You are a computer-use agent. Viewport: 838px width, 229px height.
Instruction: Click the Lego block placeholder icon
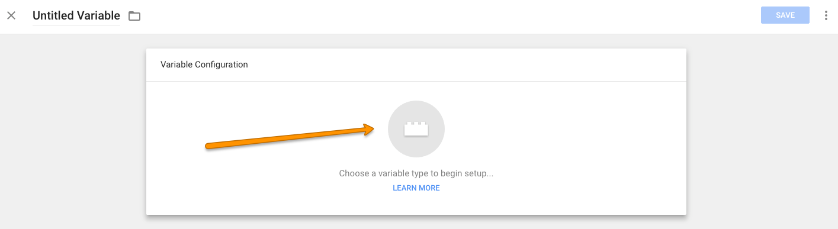click(x=416, y=129)
